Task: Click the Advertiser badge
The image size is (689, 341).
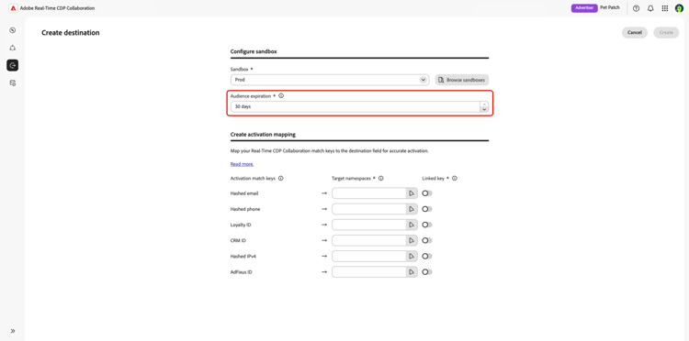Action: (584, 8)
